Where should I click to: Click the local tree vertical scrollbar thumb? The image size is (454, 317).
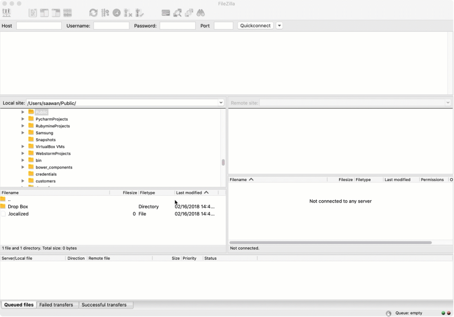(223, 162)
